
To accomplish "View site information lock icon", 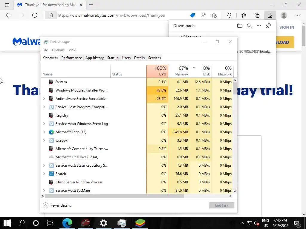I will pos(51,15).
